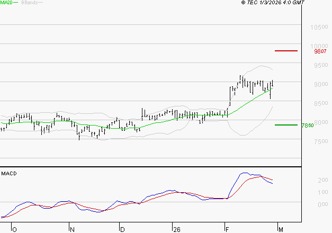
Task: Click the 10000 price axis label
Action: [x=319, y=46]
